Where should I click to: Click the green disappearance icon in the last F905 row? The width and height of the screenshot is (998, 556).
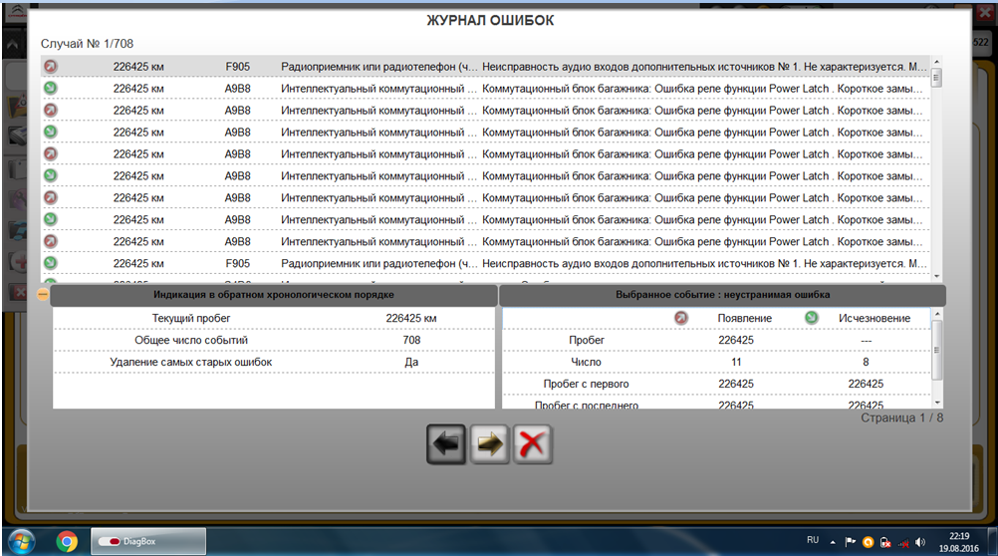(49, 264)
